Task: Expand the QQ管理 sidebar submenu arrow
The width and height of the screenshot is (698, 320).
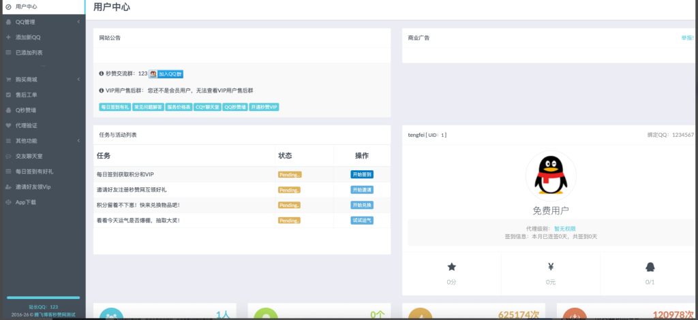Action: [78, 22]
